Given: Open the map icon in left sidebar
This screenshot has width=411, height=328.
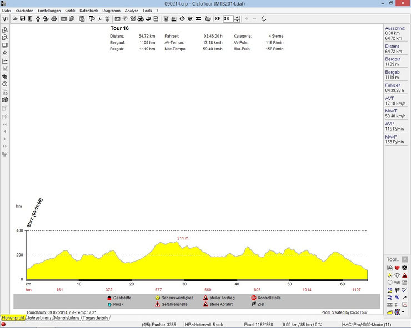Looking at the screenshot, I should (4, 100).
